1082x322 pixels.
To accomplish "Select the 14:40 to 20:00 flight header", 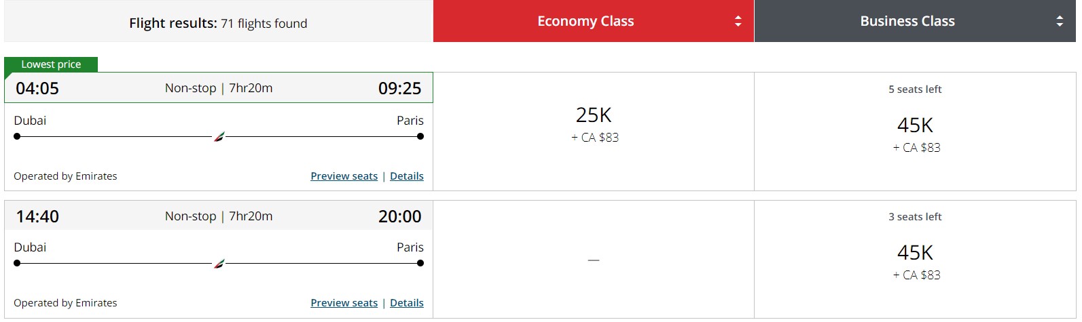I will click(219, 216).
